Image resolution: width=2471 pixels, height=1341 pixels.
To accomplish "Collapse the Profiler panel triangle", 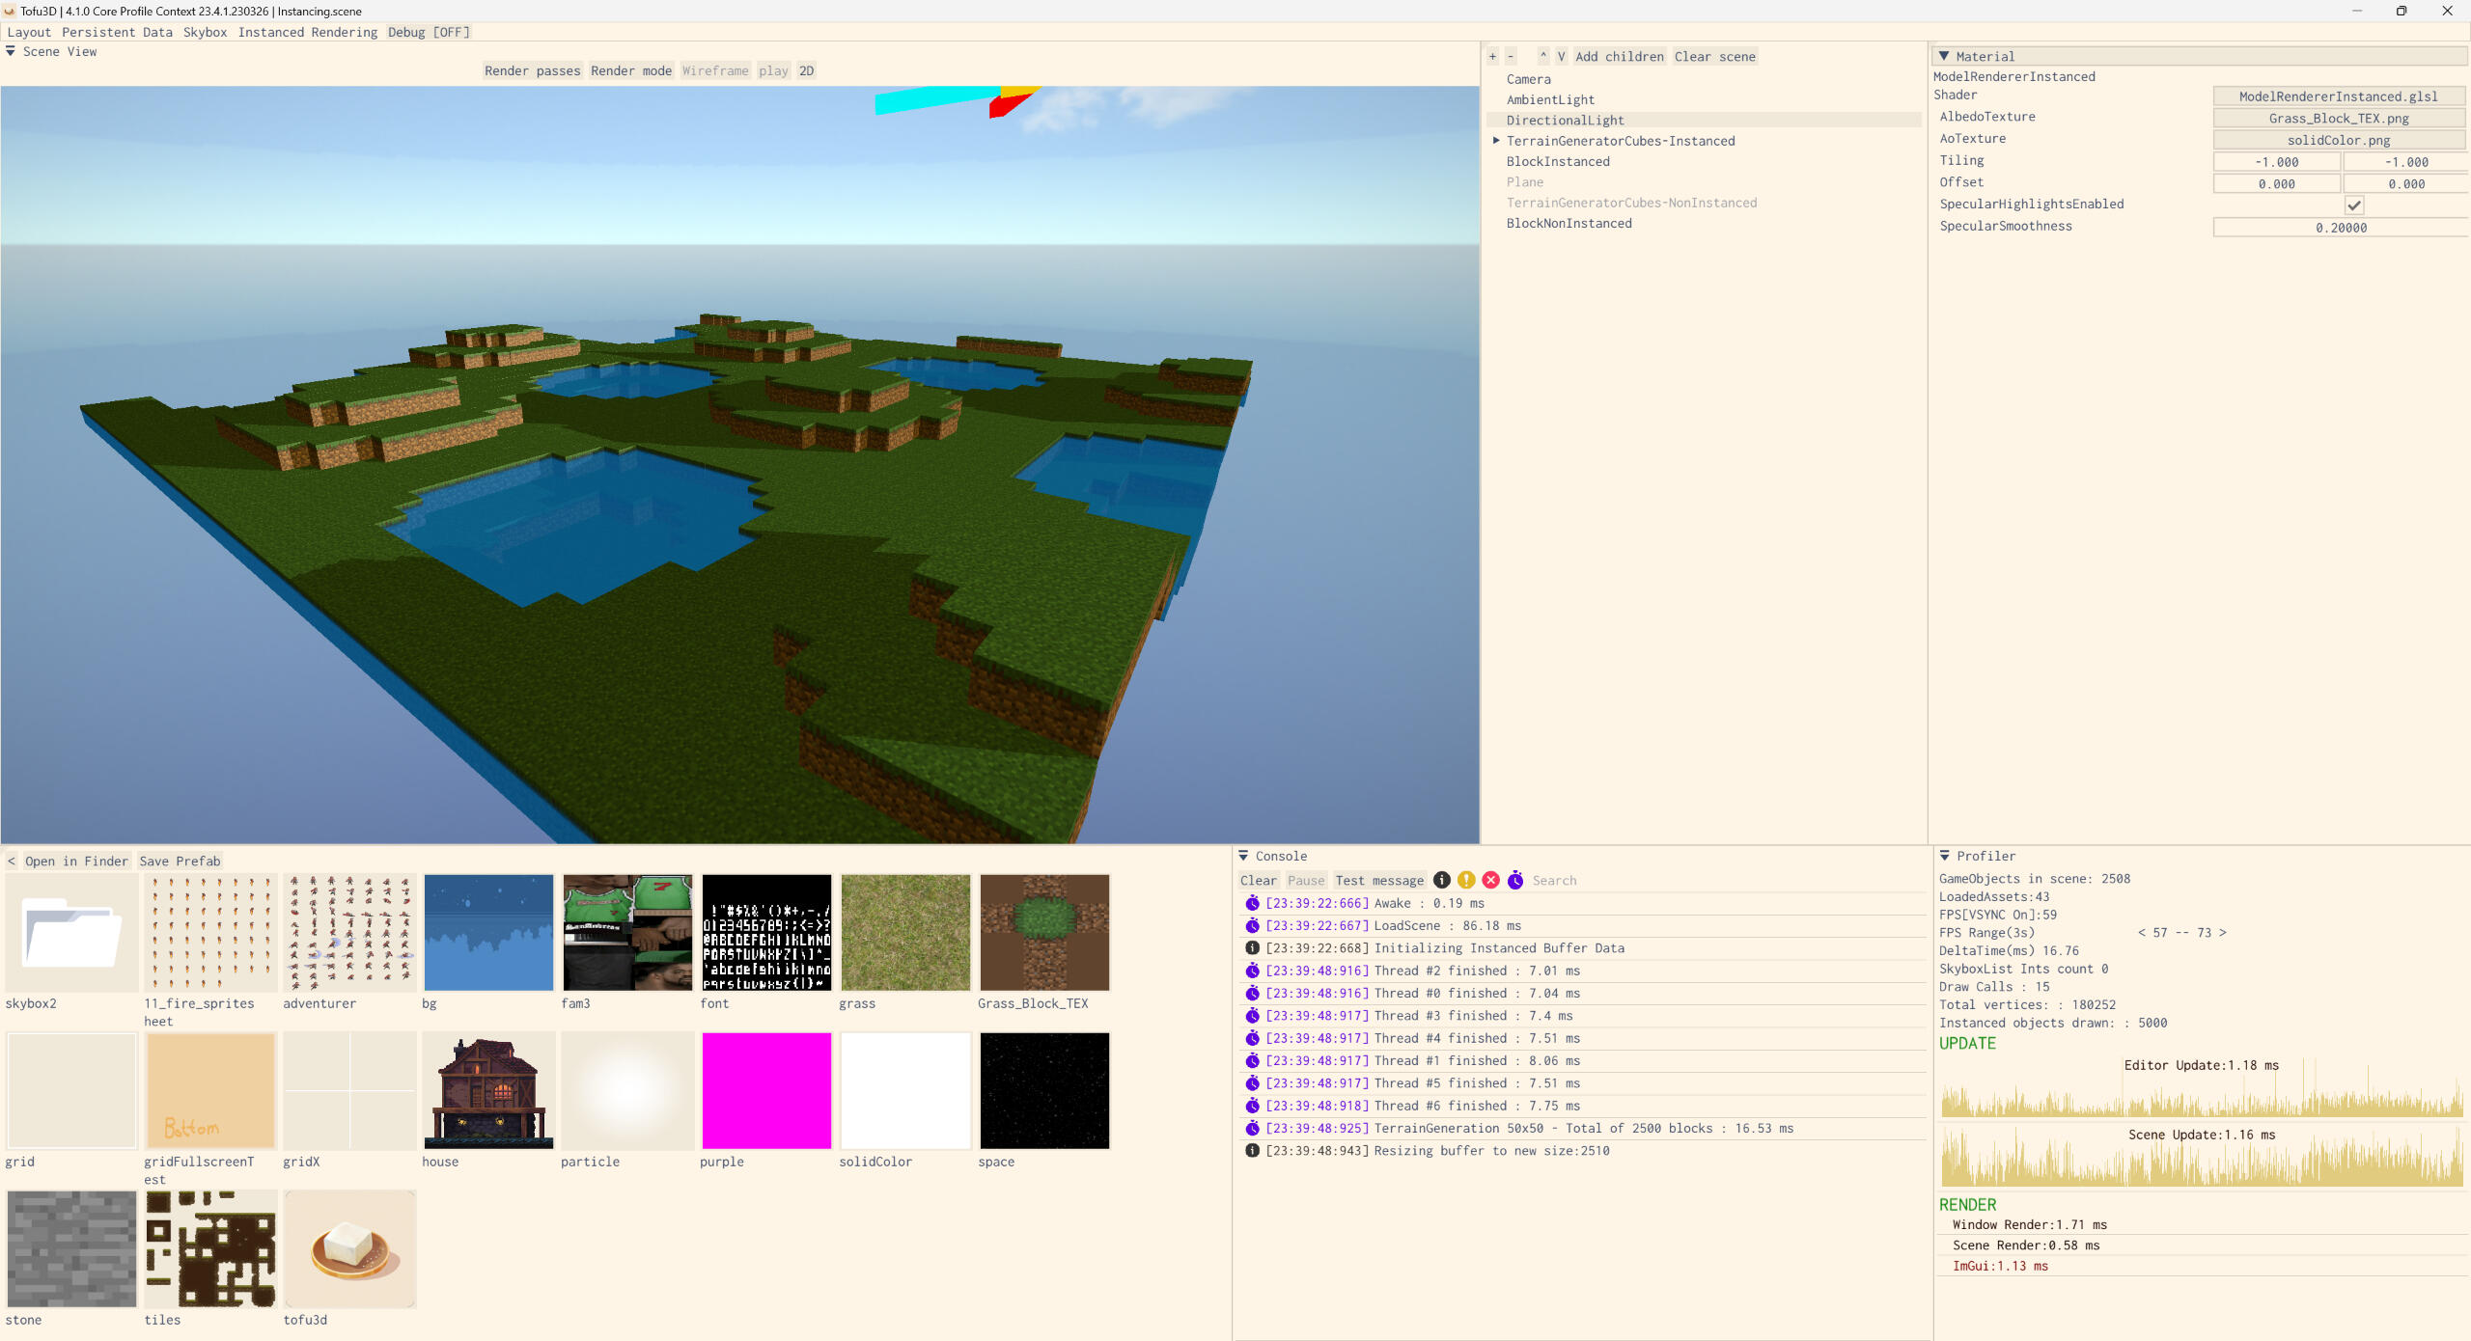I will [1945, 856].
